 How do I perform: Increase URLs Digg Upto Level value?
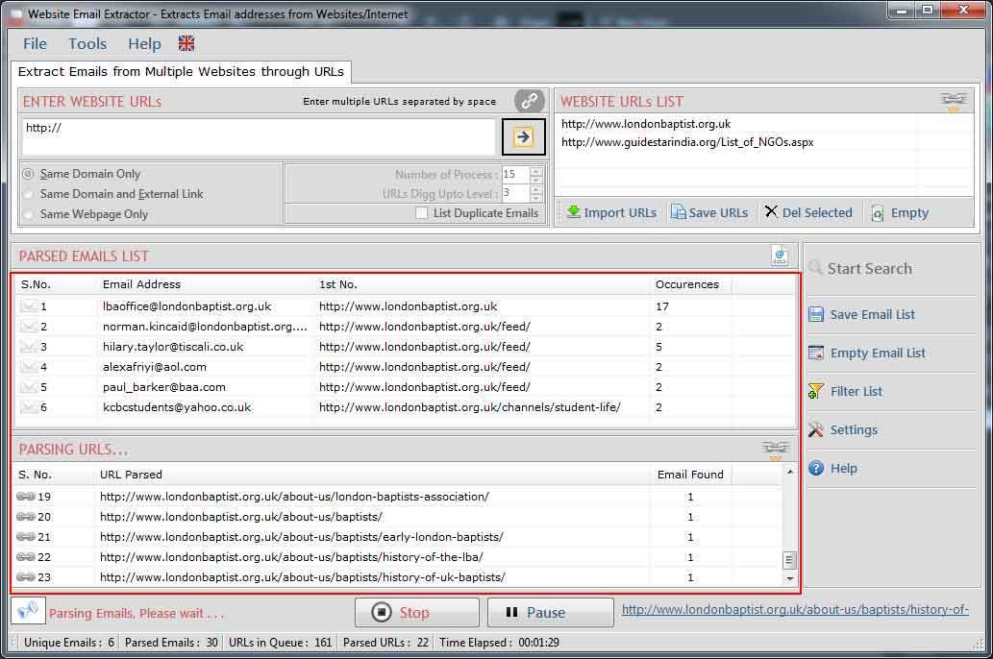pyautogui.click(x=536, y=189)
